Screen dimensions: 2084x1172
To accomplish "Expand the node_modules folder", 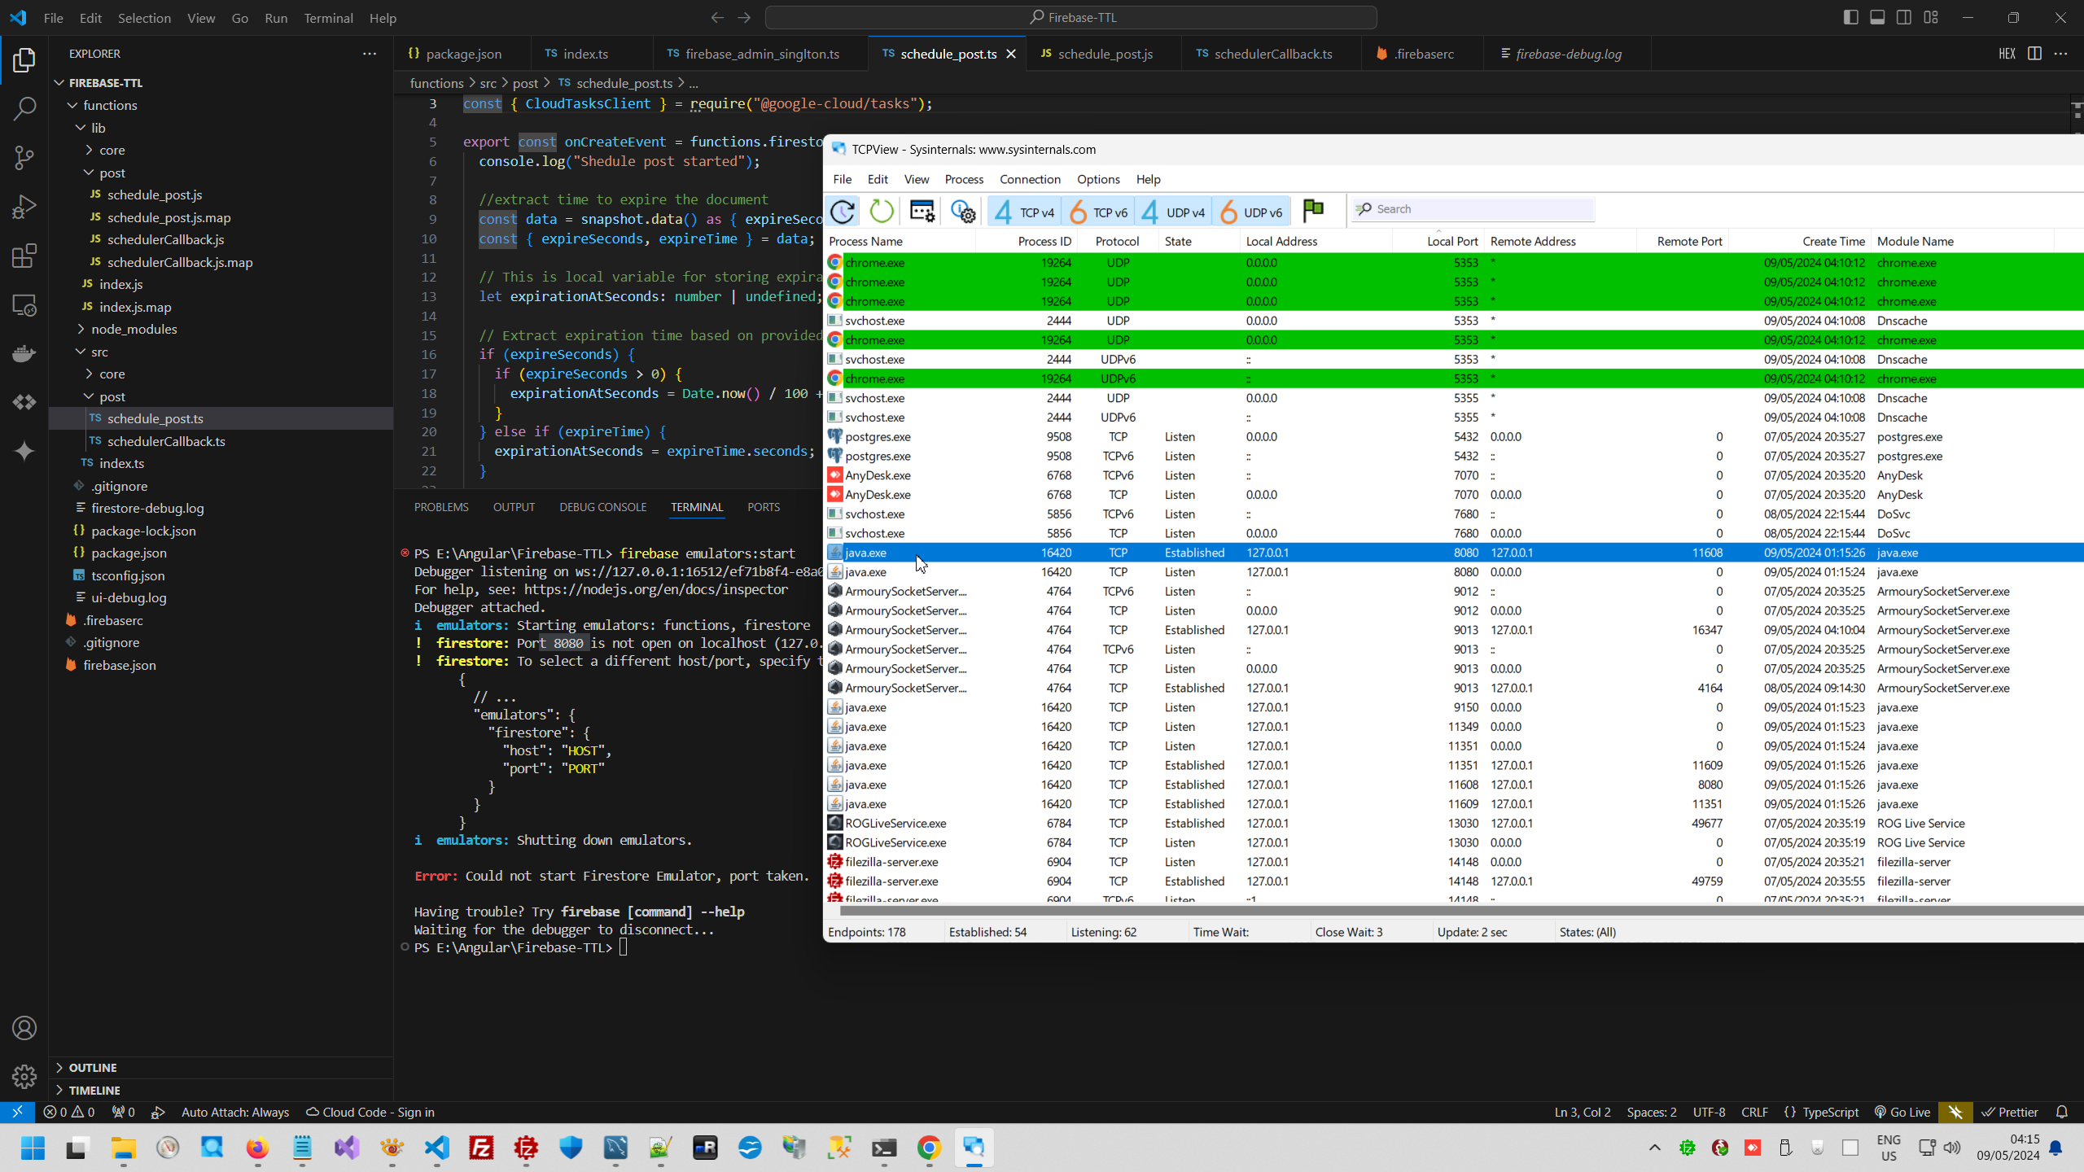I will pos(134,329).
